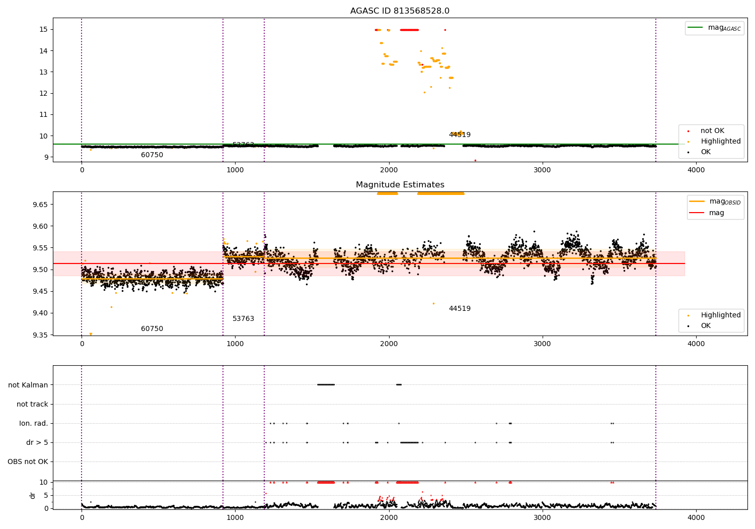This screenshot has width=755, height=529.
Task: Click OBSID label '53763' in the top plot
Action: tap(243, 145)
